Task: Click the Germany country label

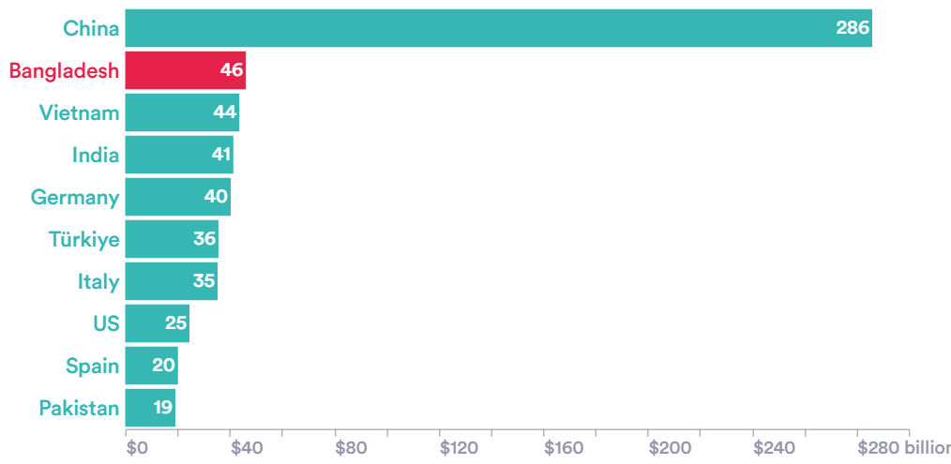Action: pyautogui.click(x=75, y=198)
